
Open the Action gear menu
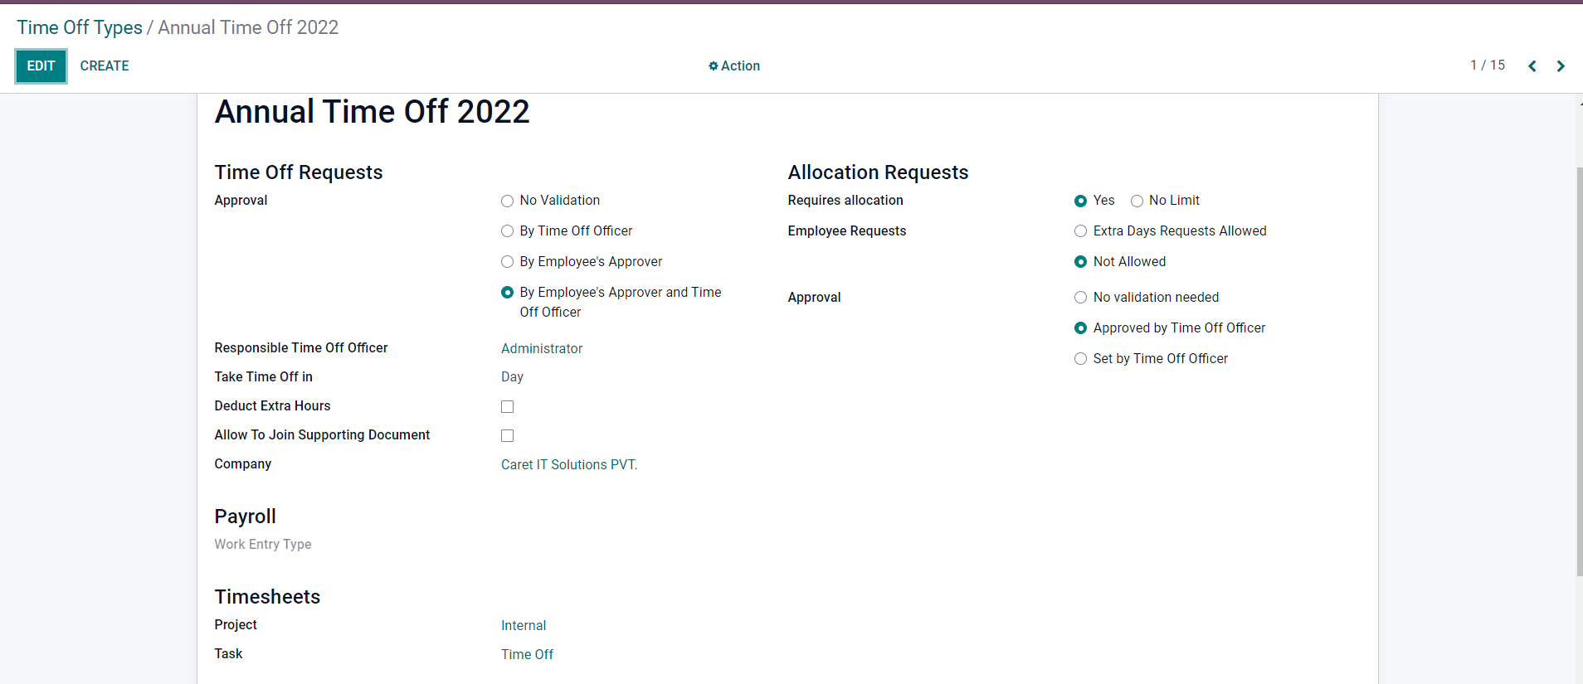[x=734, y=66]
